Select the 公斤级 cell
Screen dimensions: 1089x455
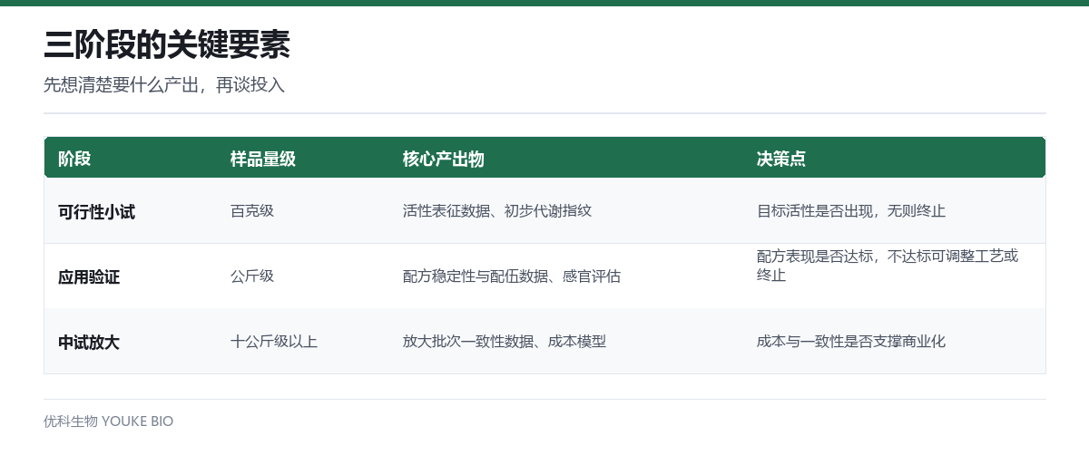tap(252, 276)
